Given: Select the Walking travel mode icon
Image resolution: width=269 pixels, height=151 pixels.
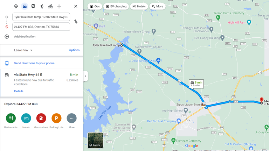Looking at the screenshot, I should point(42,6).
